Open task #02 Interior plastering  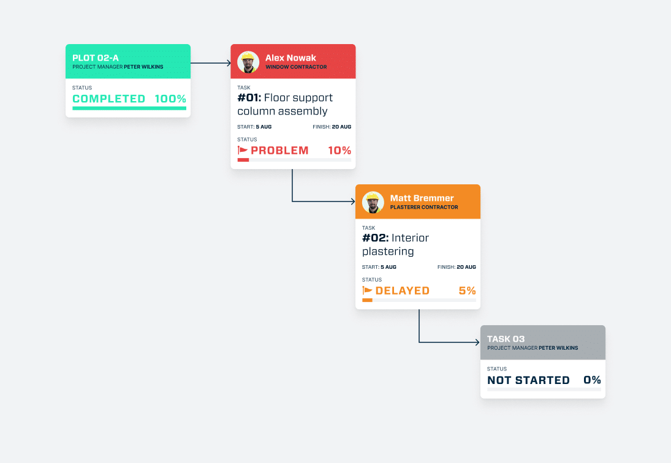(x=395, y=244)
